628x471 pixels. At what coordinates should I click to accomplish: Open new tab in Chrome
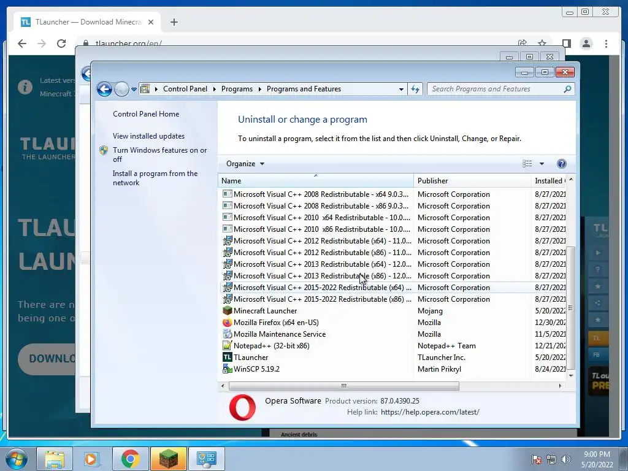(174, 22)
